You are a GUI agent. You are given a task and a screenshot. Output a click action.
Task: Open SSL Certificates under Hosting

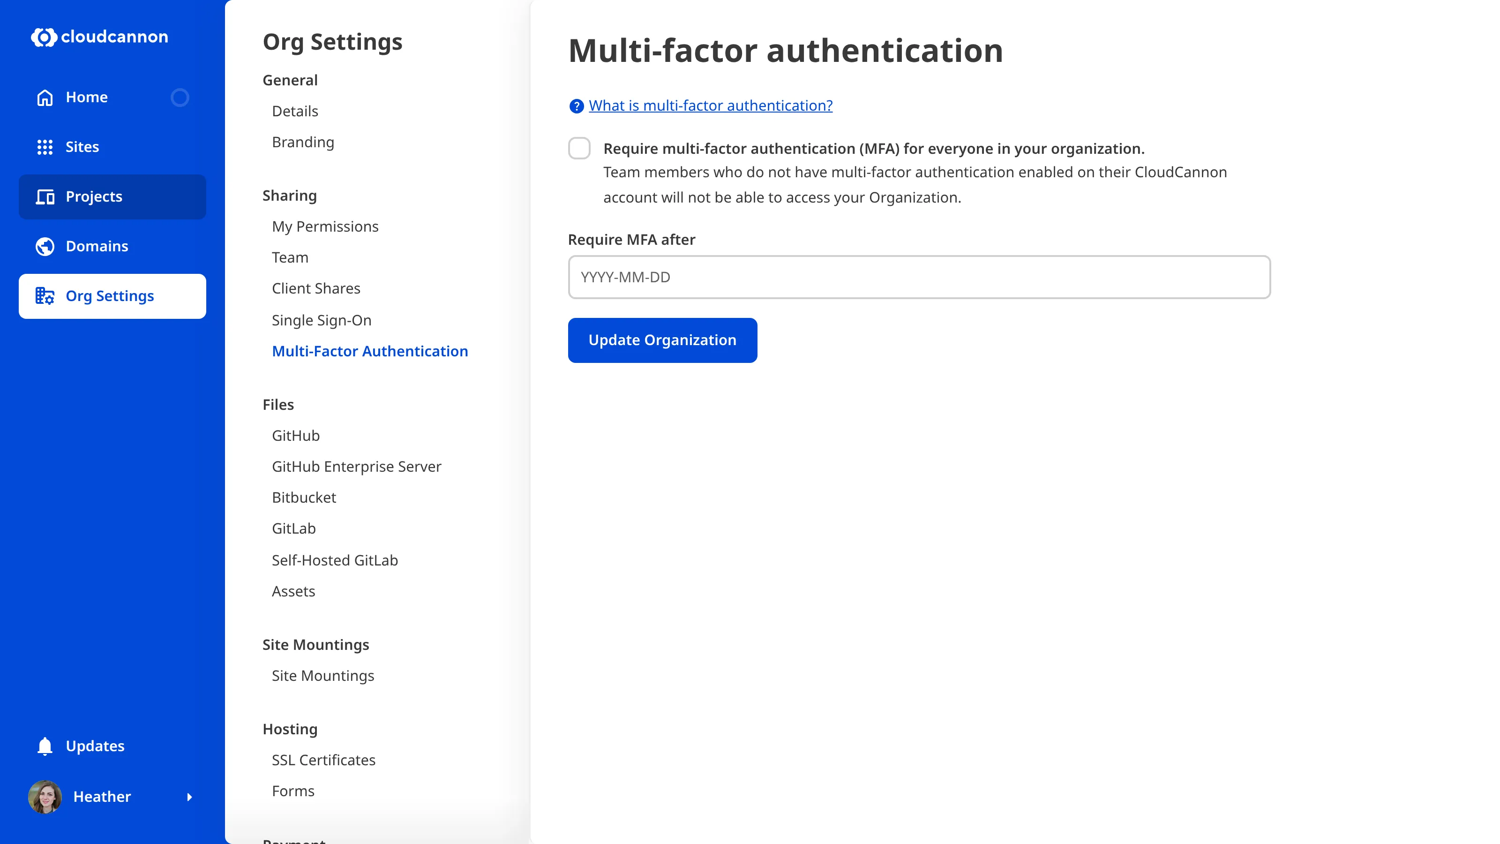(x=323, y=760)
